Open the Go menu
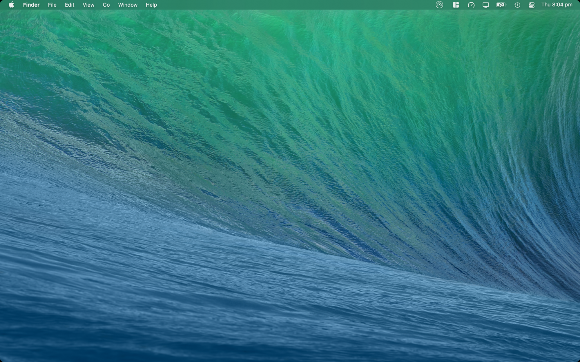 coord(106,5)
